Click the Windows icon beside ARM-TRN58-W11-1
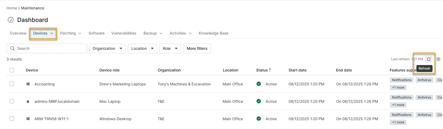443x129 pixels. pos(28,119)
